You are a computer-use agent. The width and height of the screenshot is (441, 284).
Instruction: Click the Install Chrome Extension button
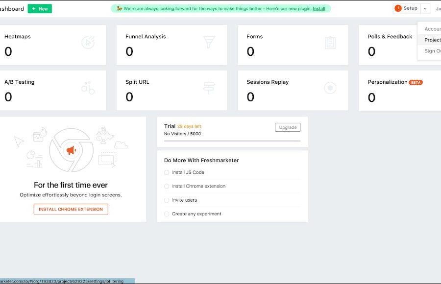click(x=71, y=209)
